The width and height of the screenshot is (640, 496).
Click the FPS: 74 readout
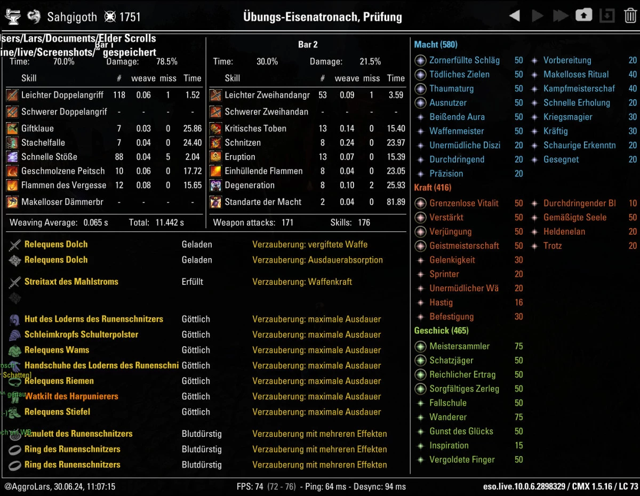[x=250, y=486]
